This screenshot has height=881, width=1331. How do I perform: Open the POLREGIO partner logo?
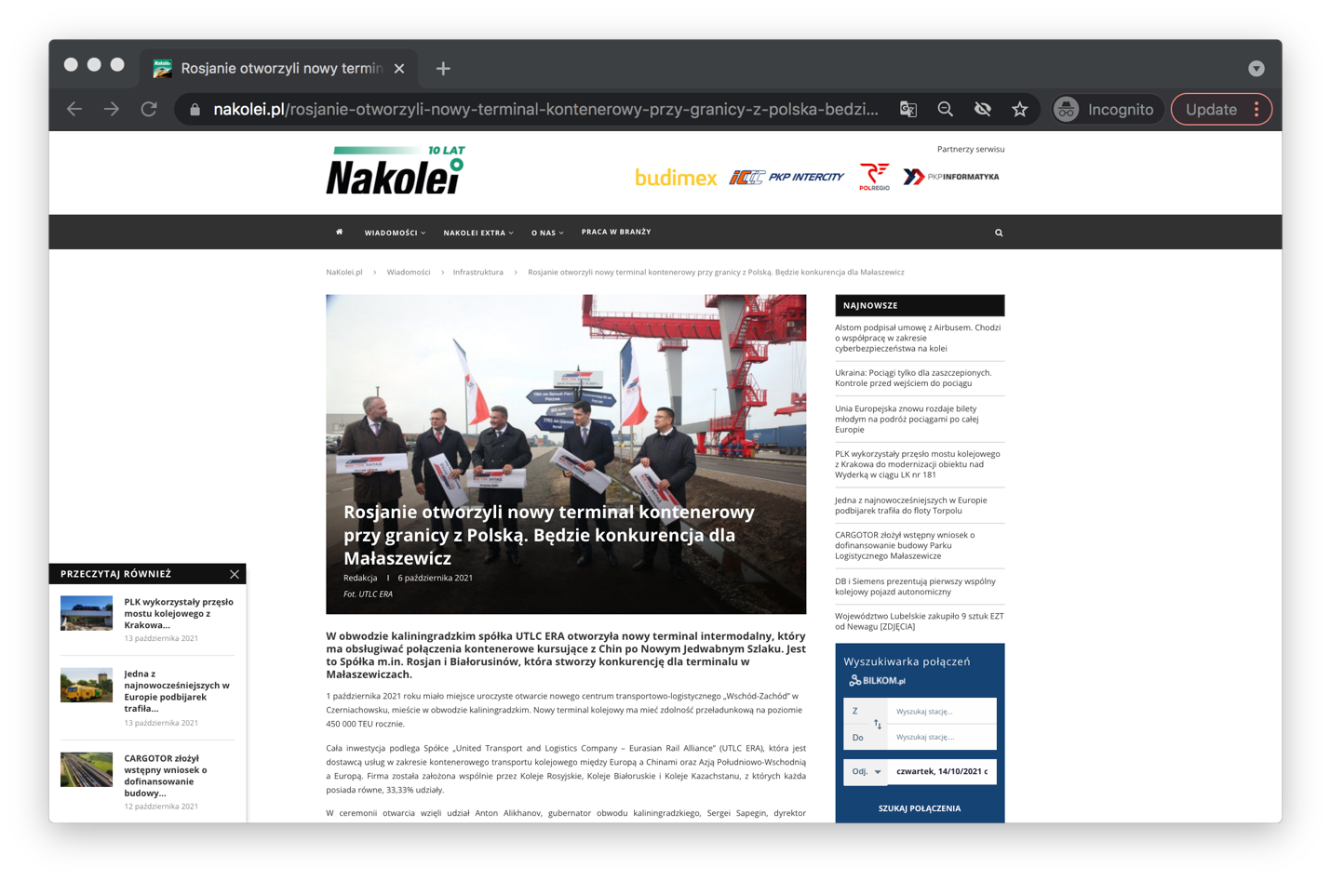874,177
